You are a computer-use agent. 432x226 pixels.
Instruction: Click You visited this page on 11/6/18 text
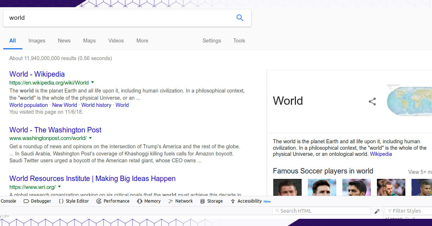click(46, 112)
